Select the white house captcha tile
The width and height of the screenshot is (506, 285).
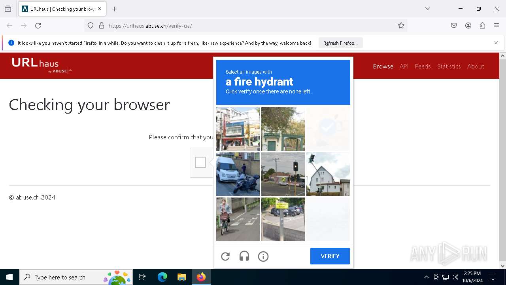click(328, 174)
